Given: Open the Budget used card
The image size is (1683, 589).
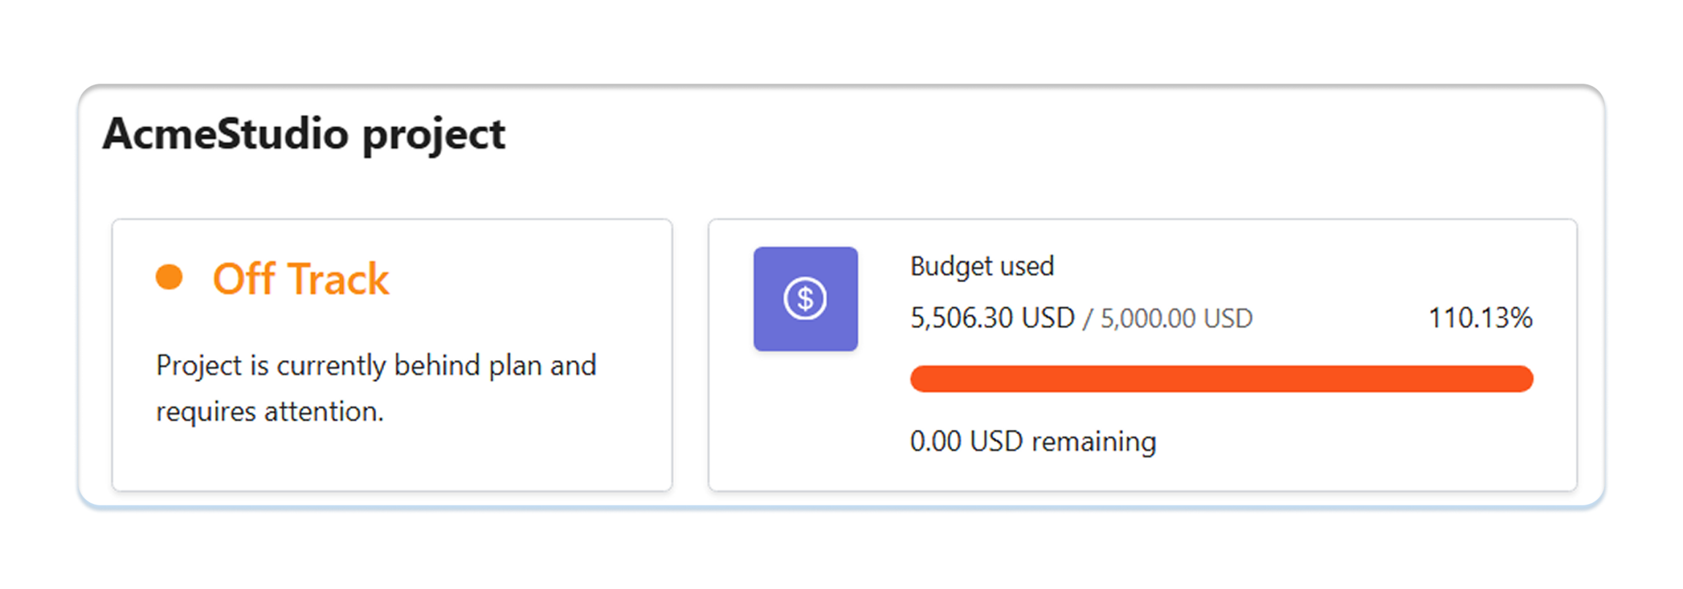Looking at the screenshot, I should (x=1143, y=355).
